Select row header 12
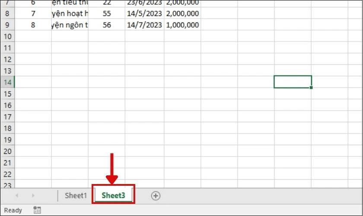This screenshot has width=363, height=216. [7, 59]
